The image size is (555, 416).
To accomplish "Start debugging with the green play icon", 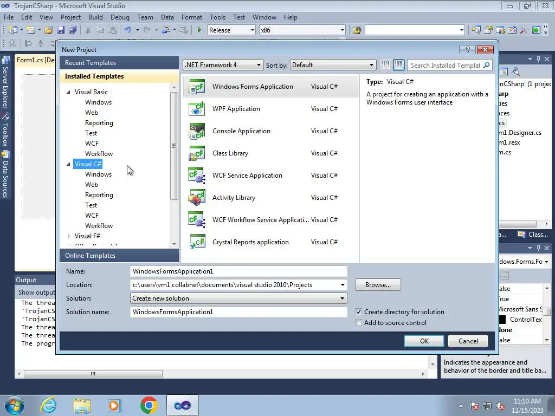I will coord(199,30).
